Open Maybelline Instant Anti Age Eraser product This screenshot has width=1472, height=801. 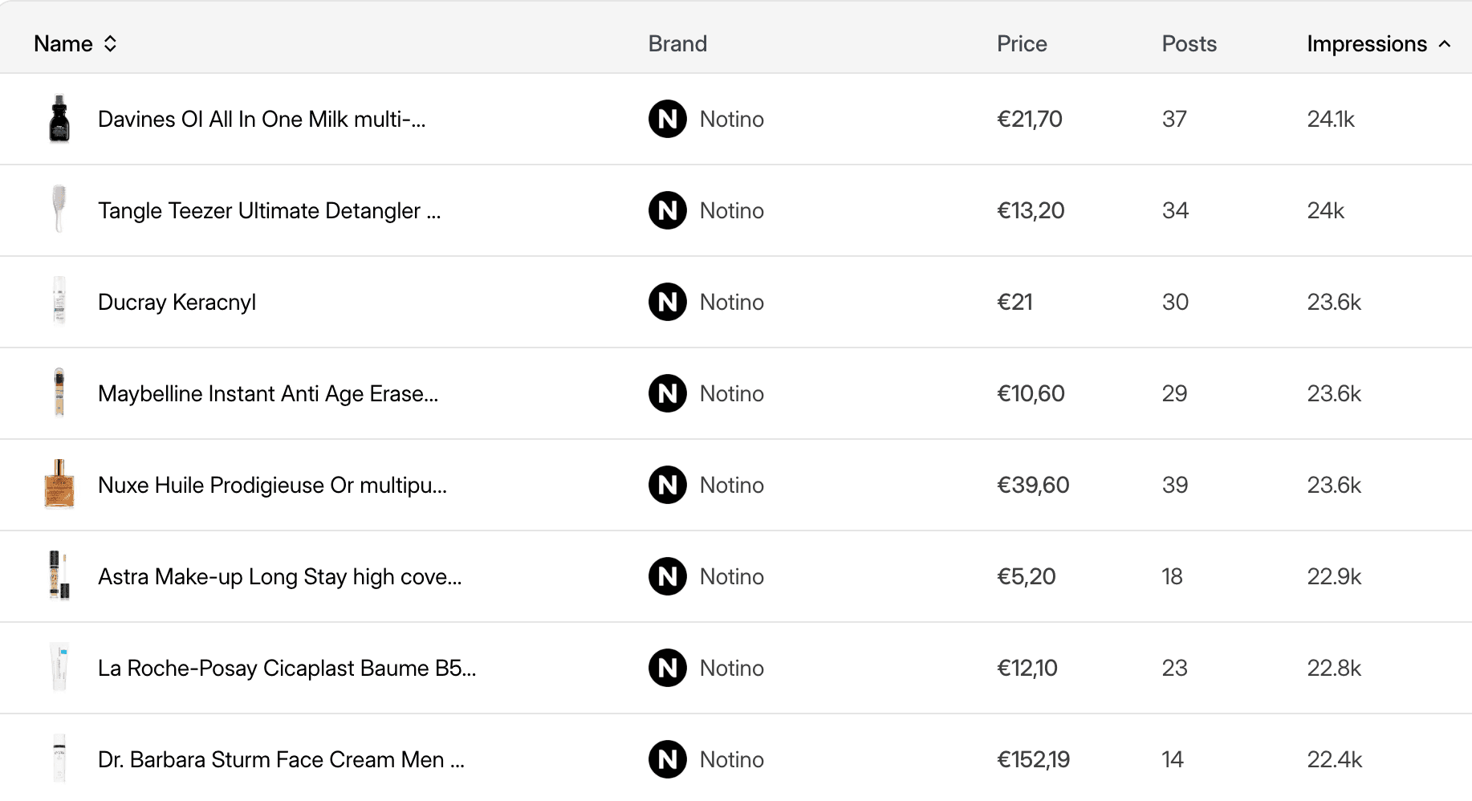coord(268,393)
